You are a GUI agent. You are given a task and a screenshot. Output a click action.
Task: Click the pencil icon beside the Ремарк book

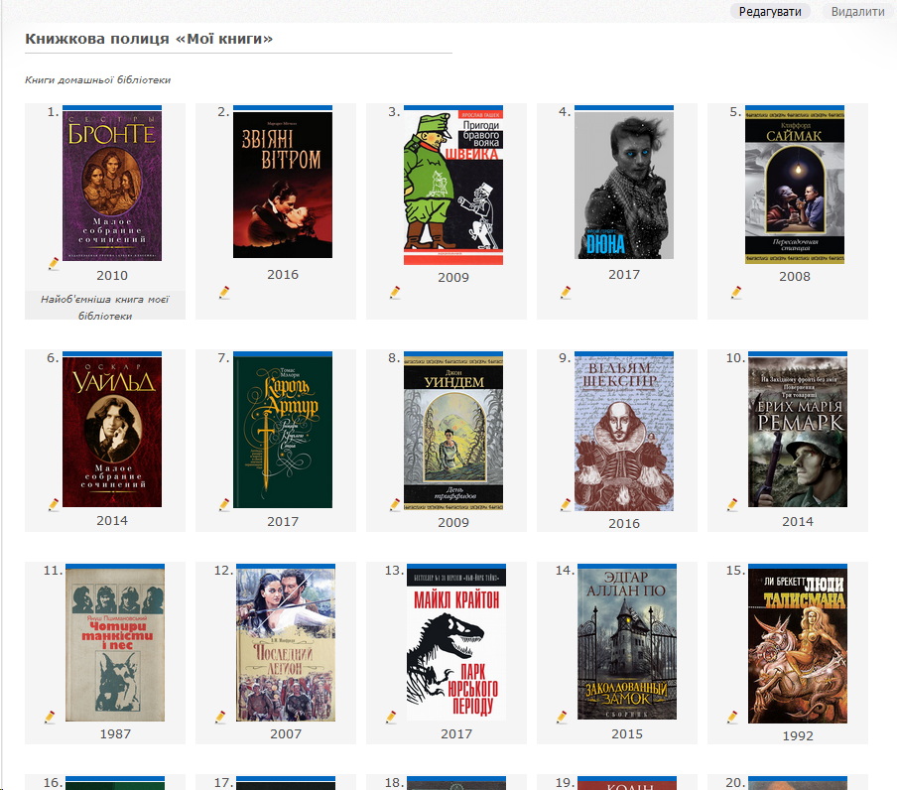pos(732,504)
